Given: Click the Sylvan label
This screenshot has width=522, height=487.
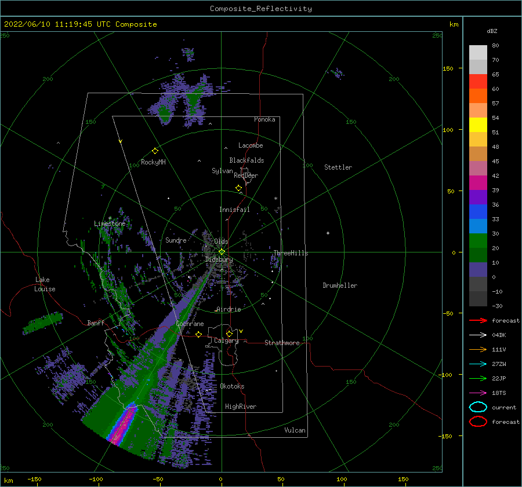Looking at the screenshot, I should click(222, 171).
